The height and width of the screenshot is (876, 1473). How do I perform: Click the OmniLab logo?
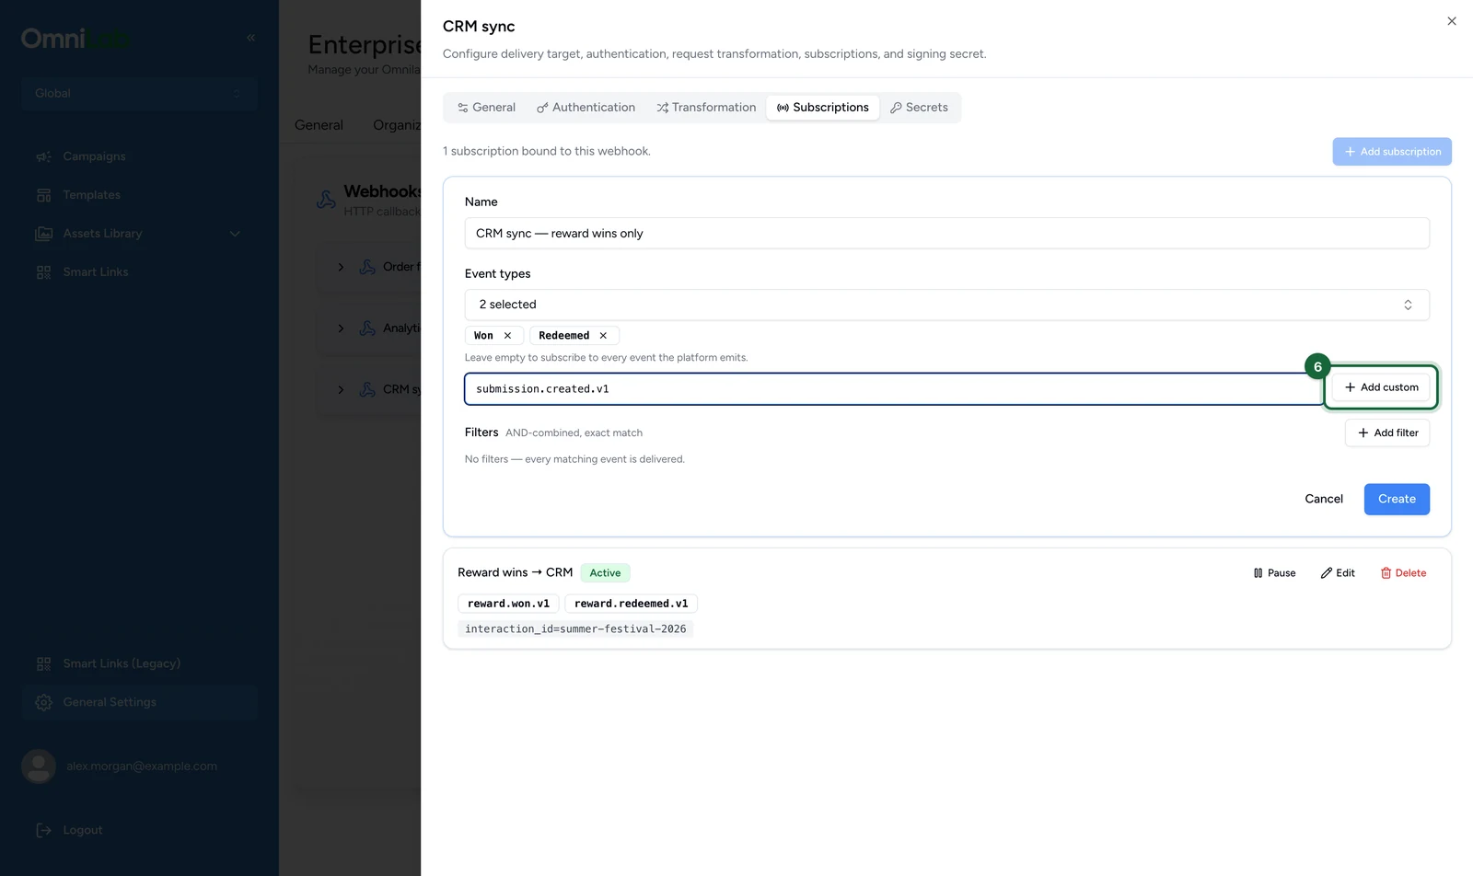tap(75, 39)
